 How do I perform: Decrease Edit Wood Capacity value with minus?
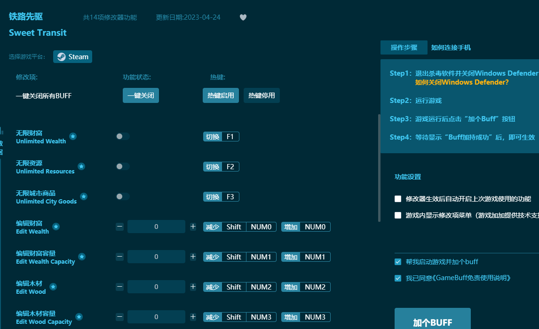[119, 317]
